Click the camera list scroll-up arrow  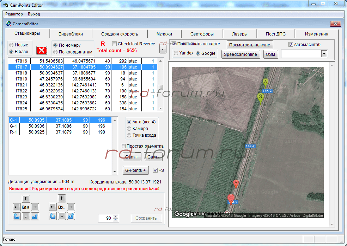pos(160,61)
